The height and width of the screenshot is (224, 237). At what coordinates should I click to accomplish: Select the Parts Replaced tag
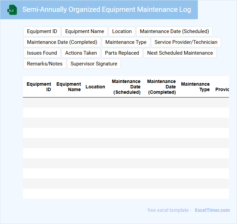pos(122,53)
